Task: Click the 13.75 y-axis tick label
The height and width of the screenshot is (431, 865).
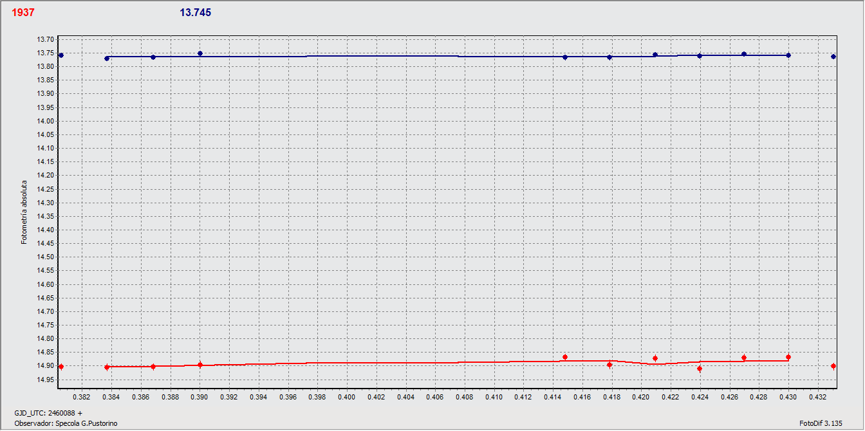Action: pyautogui.click(x=44, y=53)
